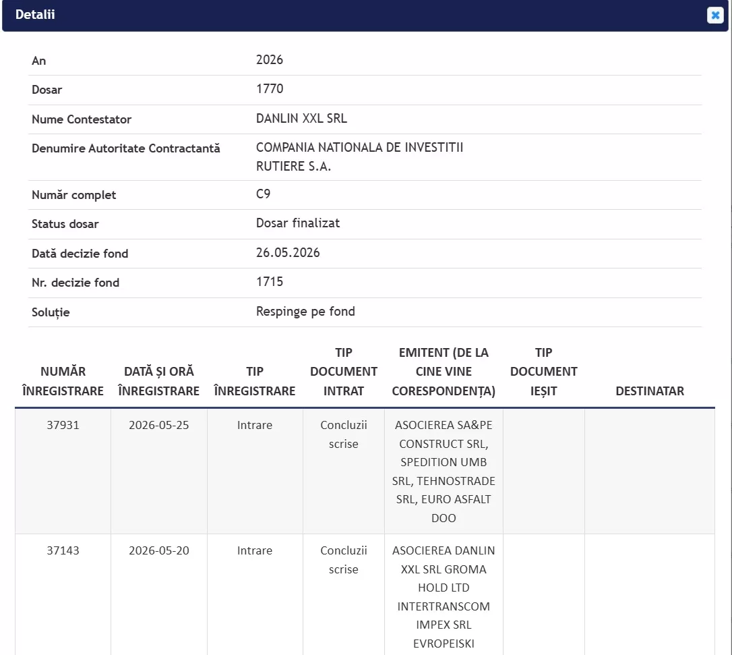Click the Nr. decizie fond label
The width and height of the screenshot is (732, 655).
click(x=75, y=283)
